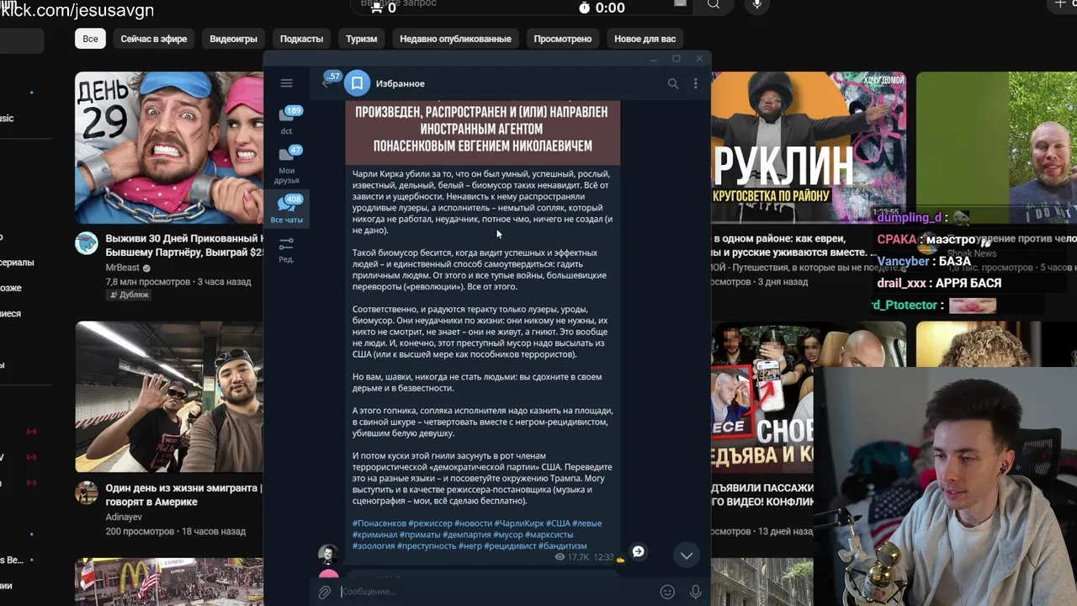Open the Избранное bookmark avatar

pos(357,83)
